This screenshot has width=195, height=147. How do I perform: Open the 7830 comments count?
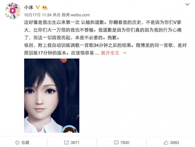[x=125, y=143]
